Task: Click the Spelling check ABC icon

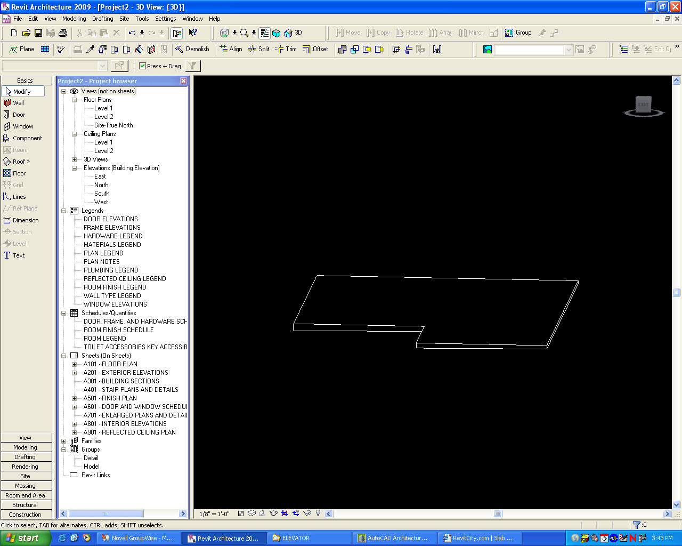Action: (61, 49)
